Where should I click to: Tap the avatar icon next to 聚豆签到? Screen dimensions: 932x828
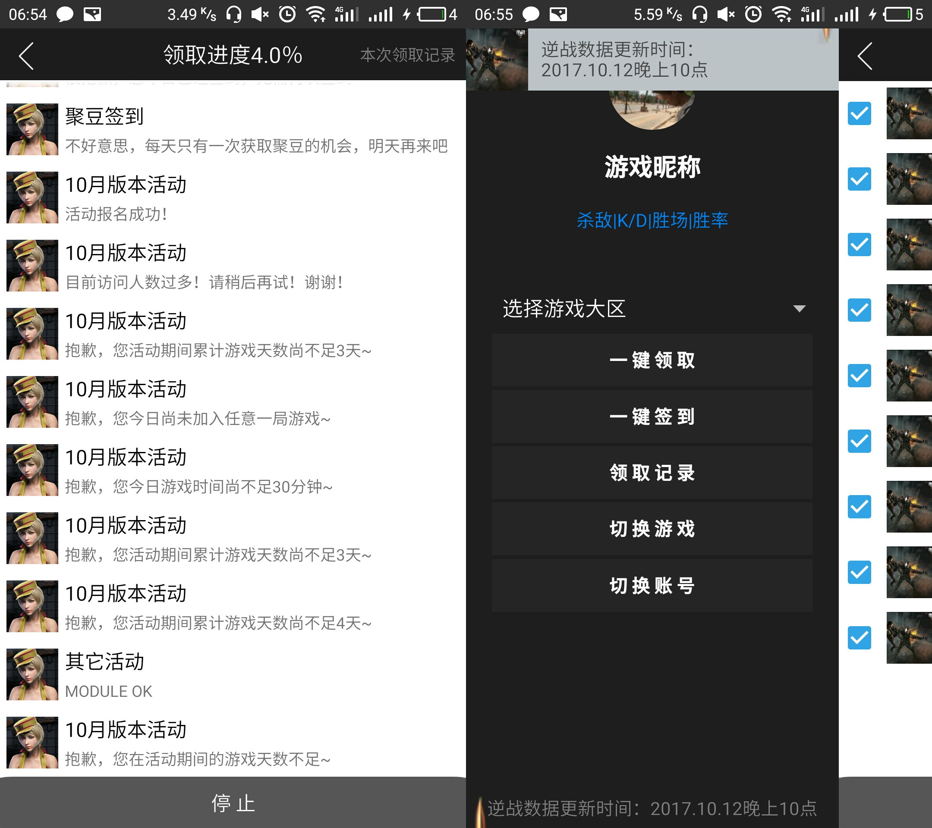(x=32, y=129)
